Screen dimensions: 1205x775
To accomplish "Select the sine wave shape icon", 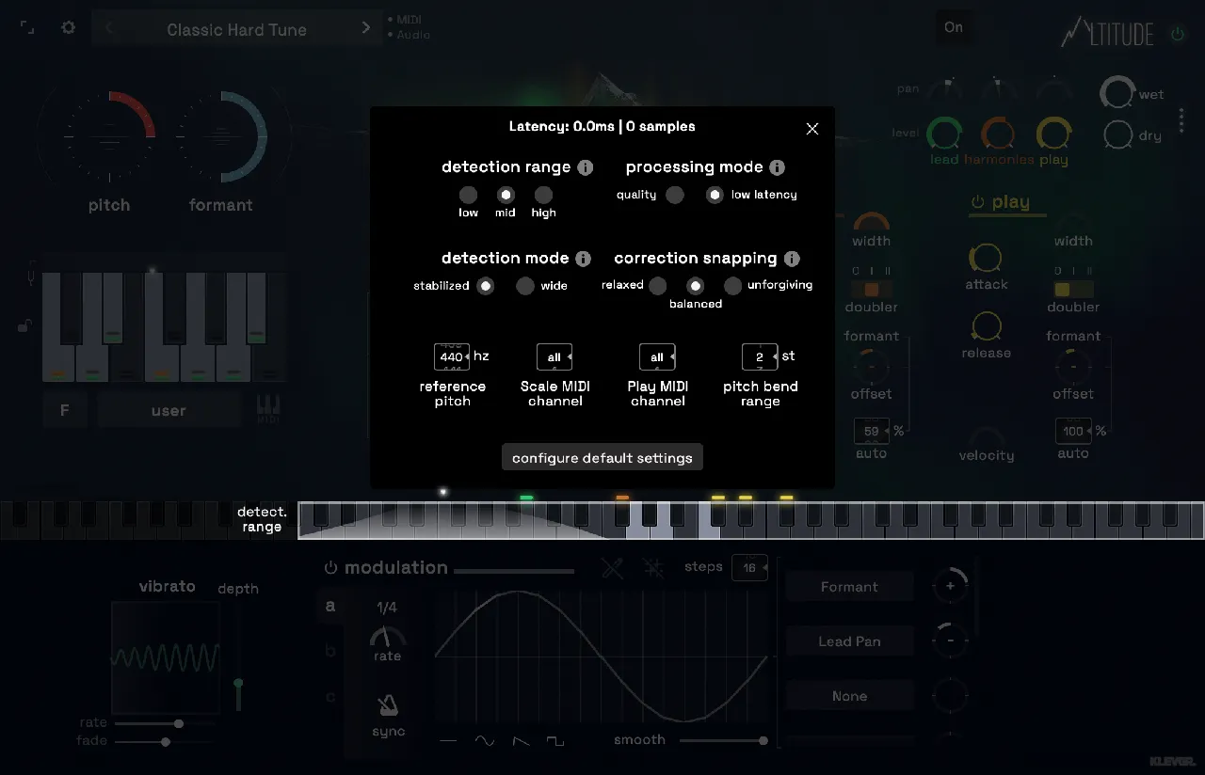I will 485,741.
